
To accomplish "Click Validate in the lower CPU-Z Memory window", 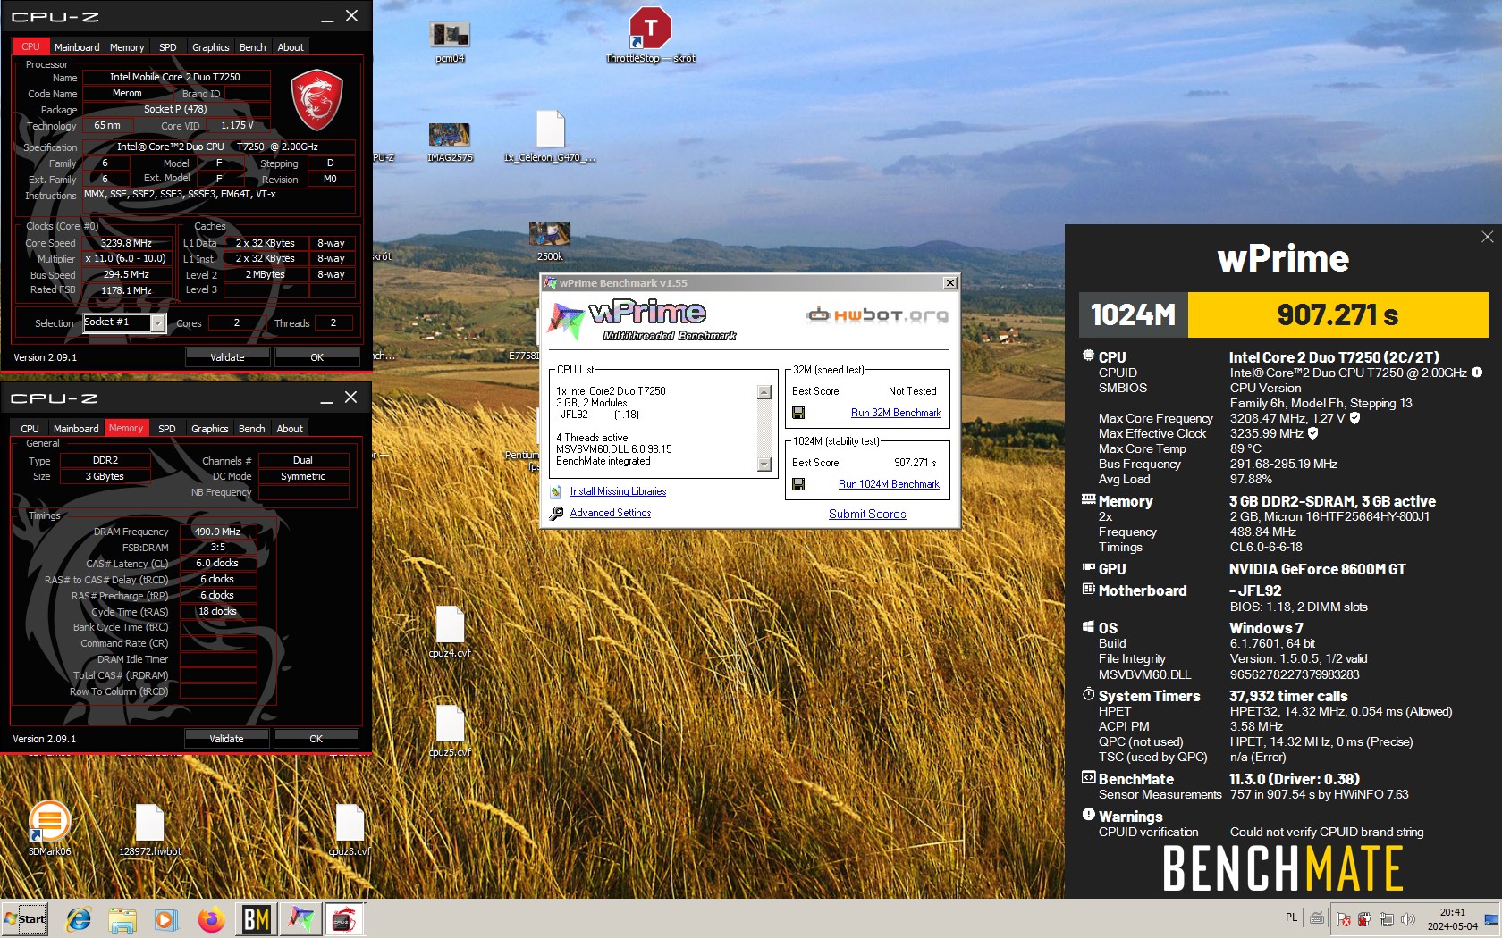I will tap(226, 739).
